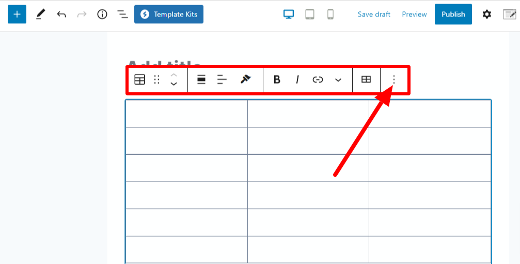The image size is (520, 264).
Task: Publish the post
Action: (x=453, y=14)
